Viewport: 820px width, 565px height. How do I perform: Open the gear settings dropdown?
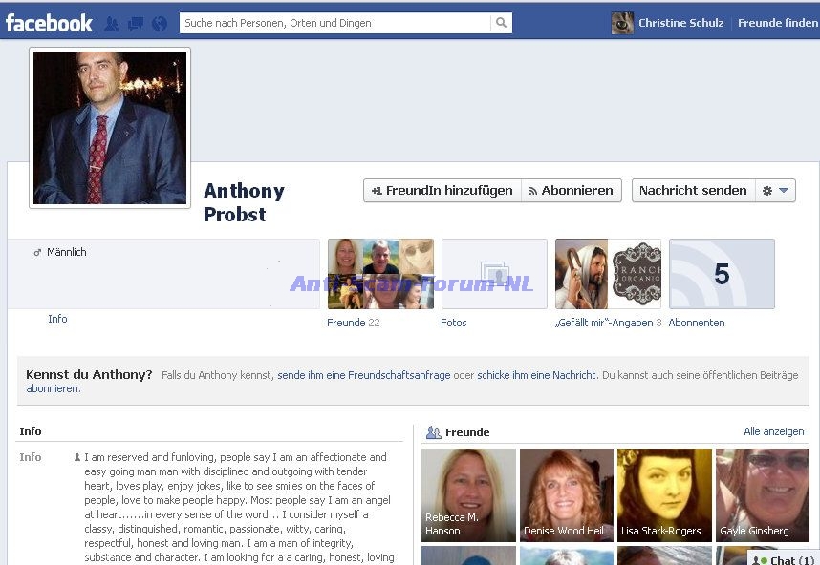[775, 191]
